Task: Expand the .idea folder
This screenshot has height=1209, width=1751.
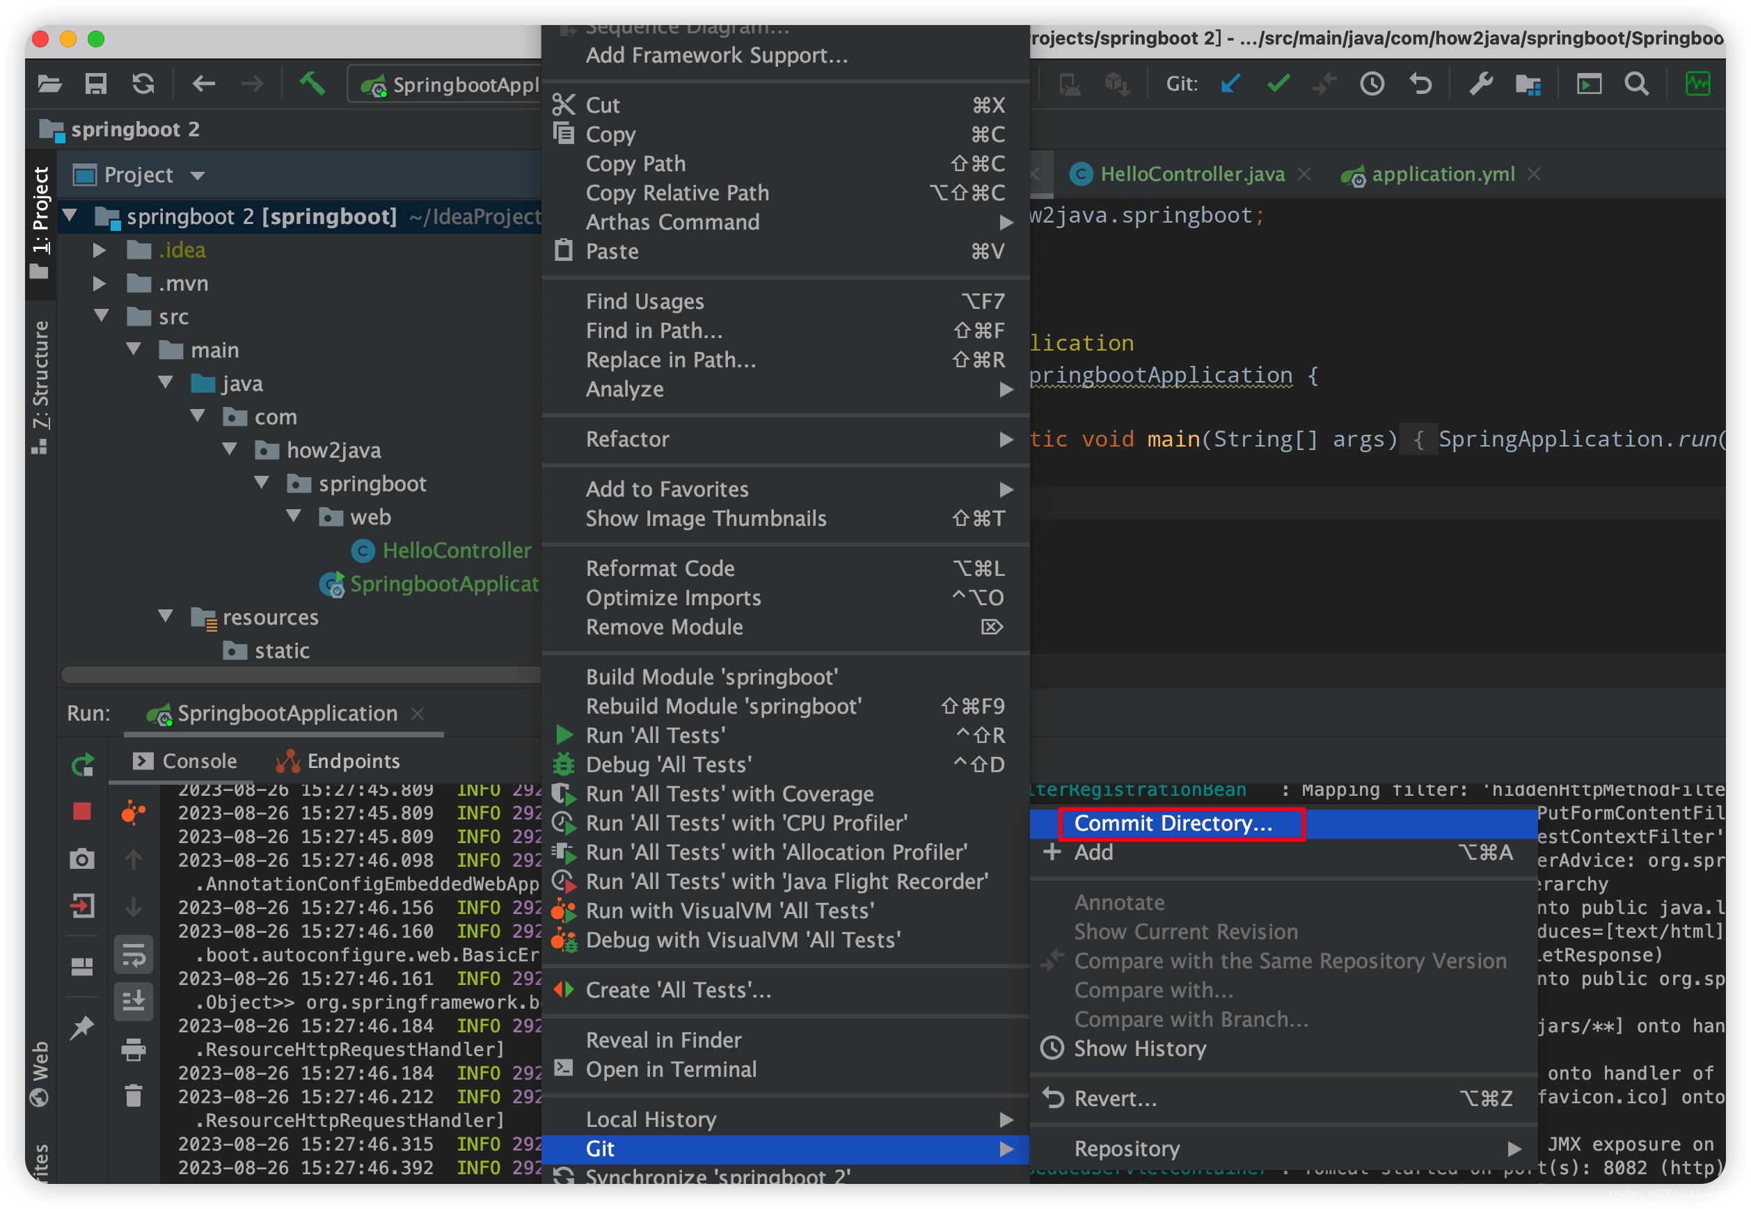Action: click(100, 250)
